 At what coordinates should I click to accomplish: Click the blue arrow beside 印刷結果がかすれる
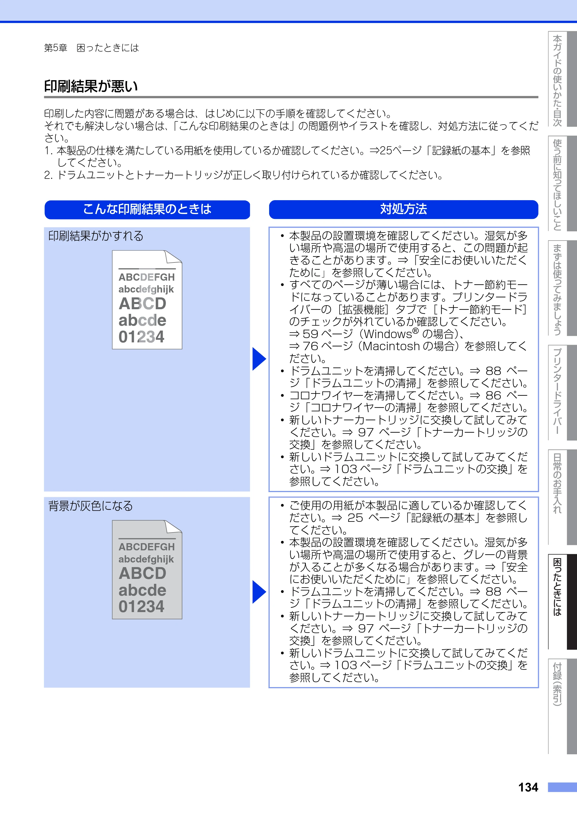[x=259, y=359]
